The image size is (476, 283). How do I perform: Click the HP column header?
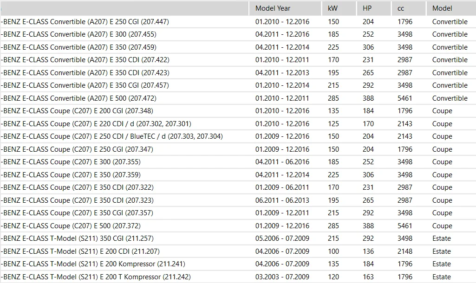367,8
